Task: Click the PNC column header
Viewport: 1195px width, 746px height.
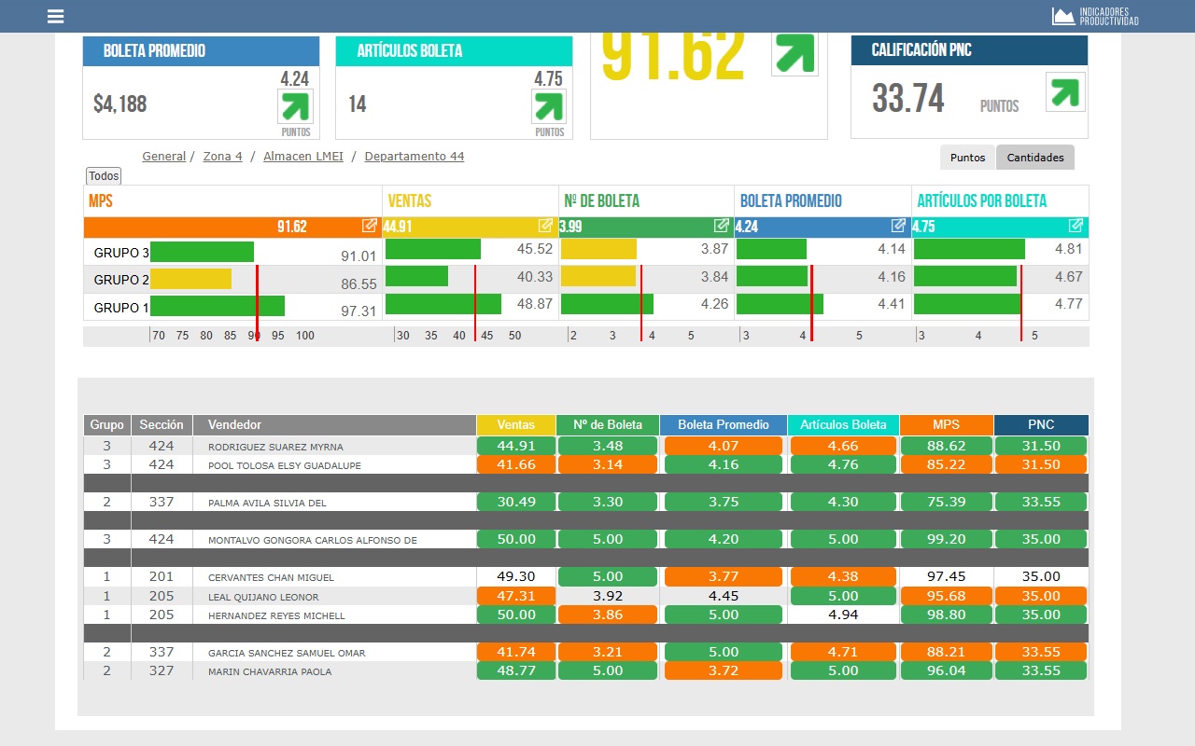Action: [1041, 425]
